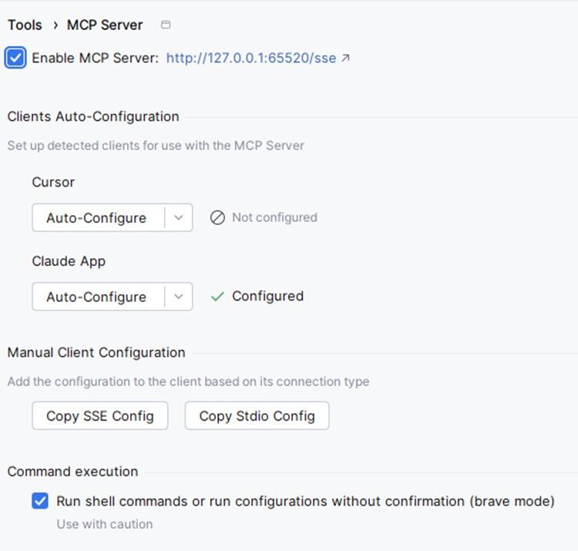The width and height of the screenshot is (578, 551).
Task: Click the Command execution section header
Action: coord(72,472)
